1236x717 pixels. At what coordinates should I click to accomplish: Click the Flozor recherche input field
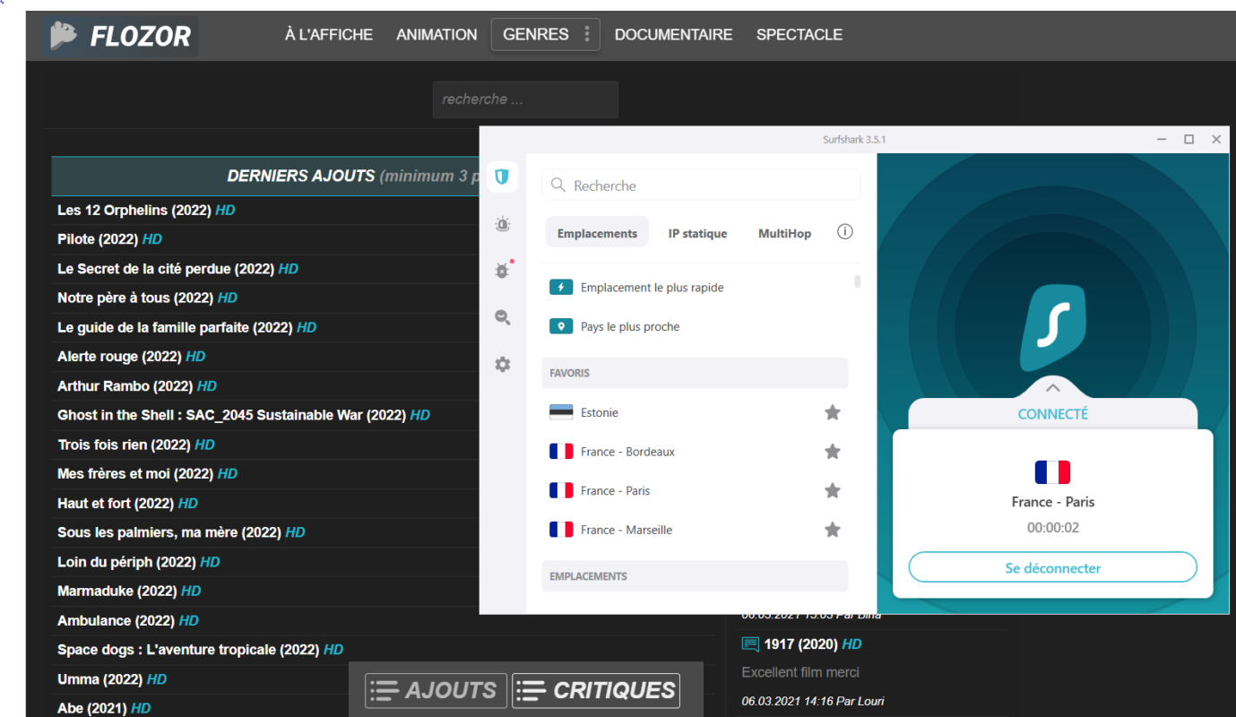click(x=525, y=99)
